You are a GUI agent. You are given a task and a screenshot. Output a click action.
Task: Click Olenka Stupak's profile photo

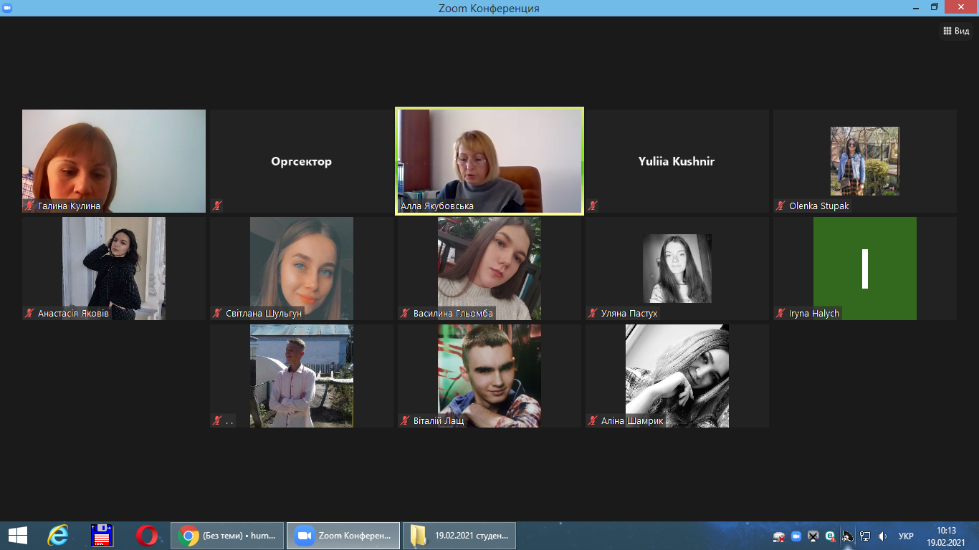click(x=865, y=161)
